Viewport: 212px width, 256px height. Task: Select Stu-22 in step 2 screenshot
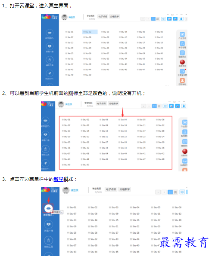click(122, 137)
